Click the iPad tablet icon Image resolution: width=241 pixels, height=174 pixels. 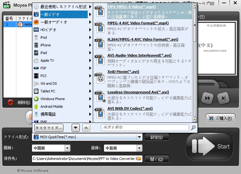(36, 53)
